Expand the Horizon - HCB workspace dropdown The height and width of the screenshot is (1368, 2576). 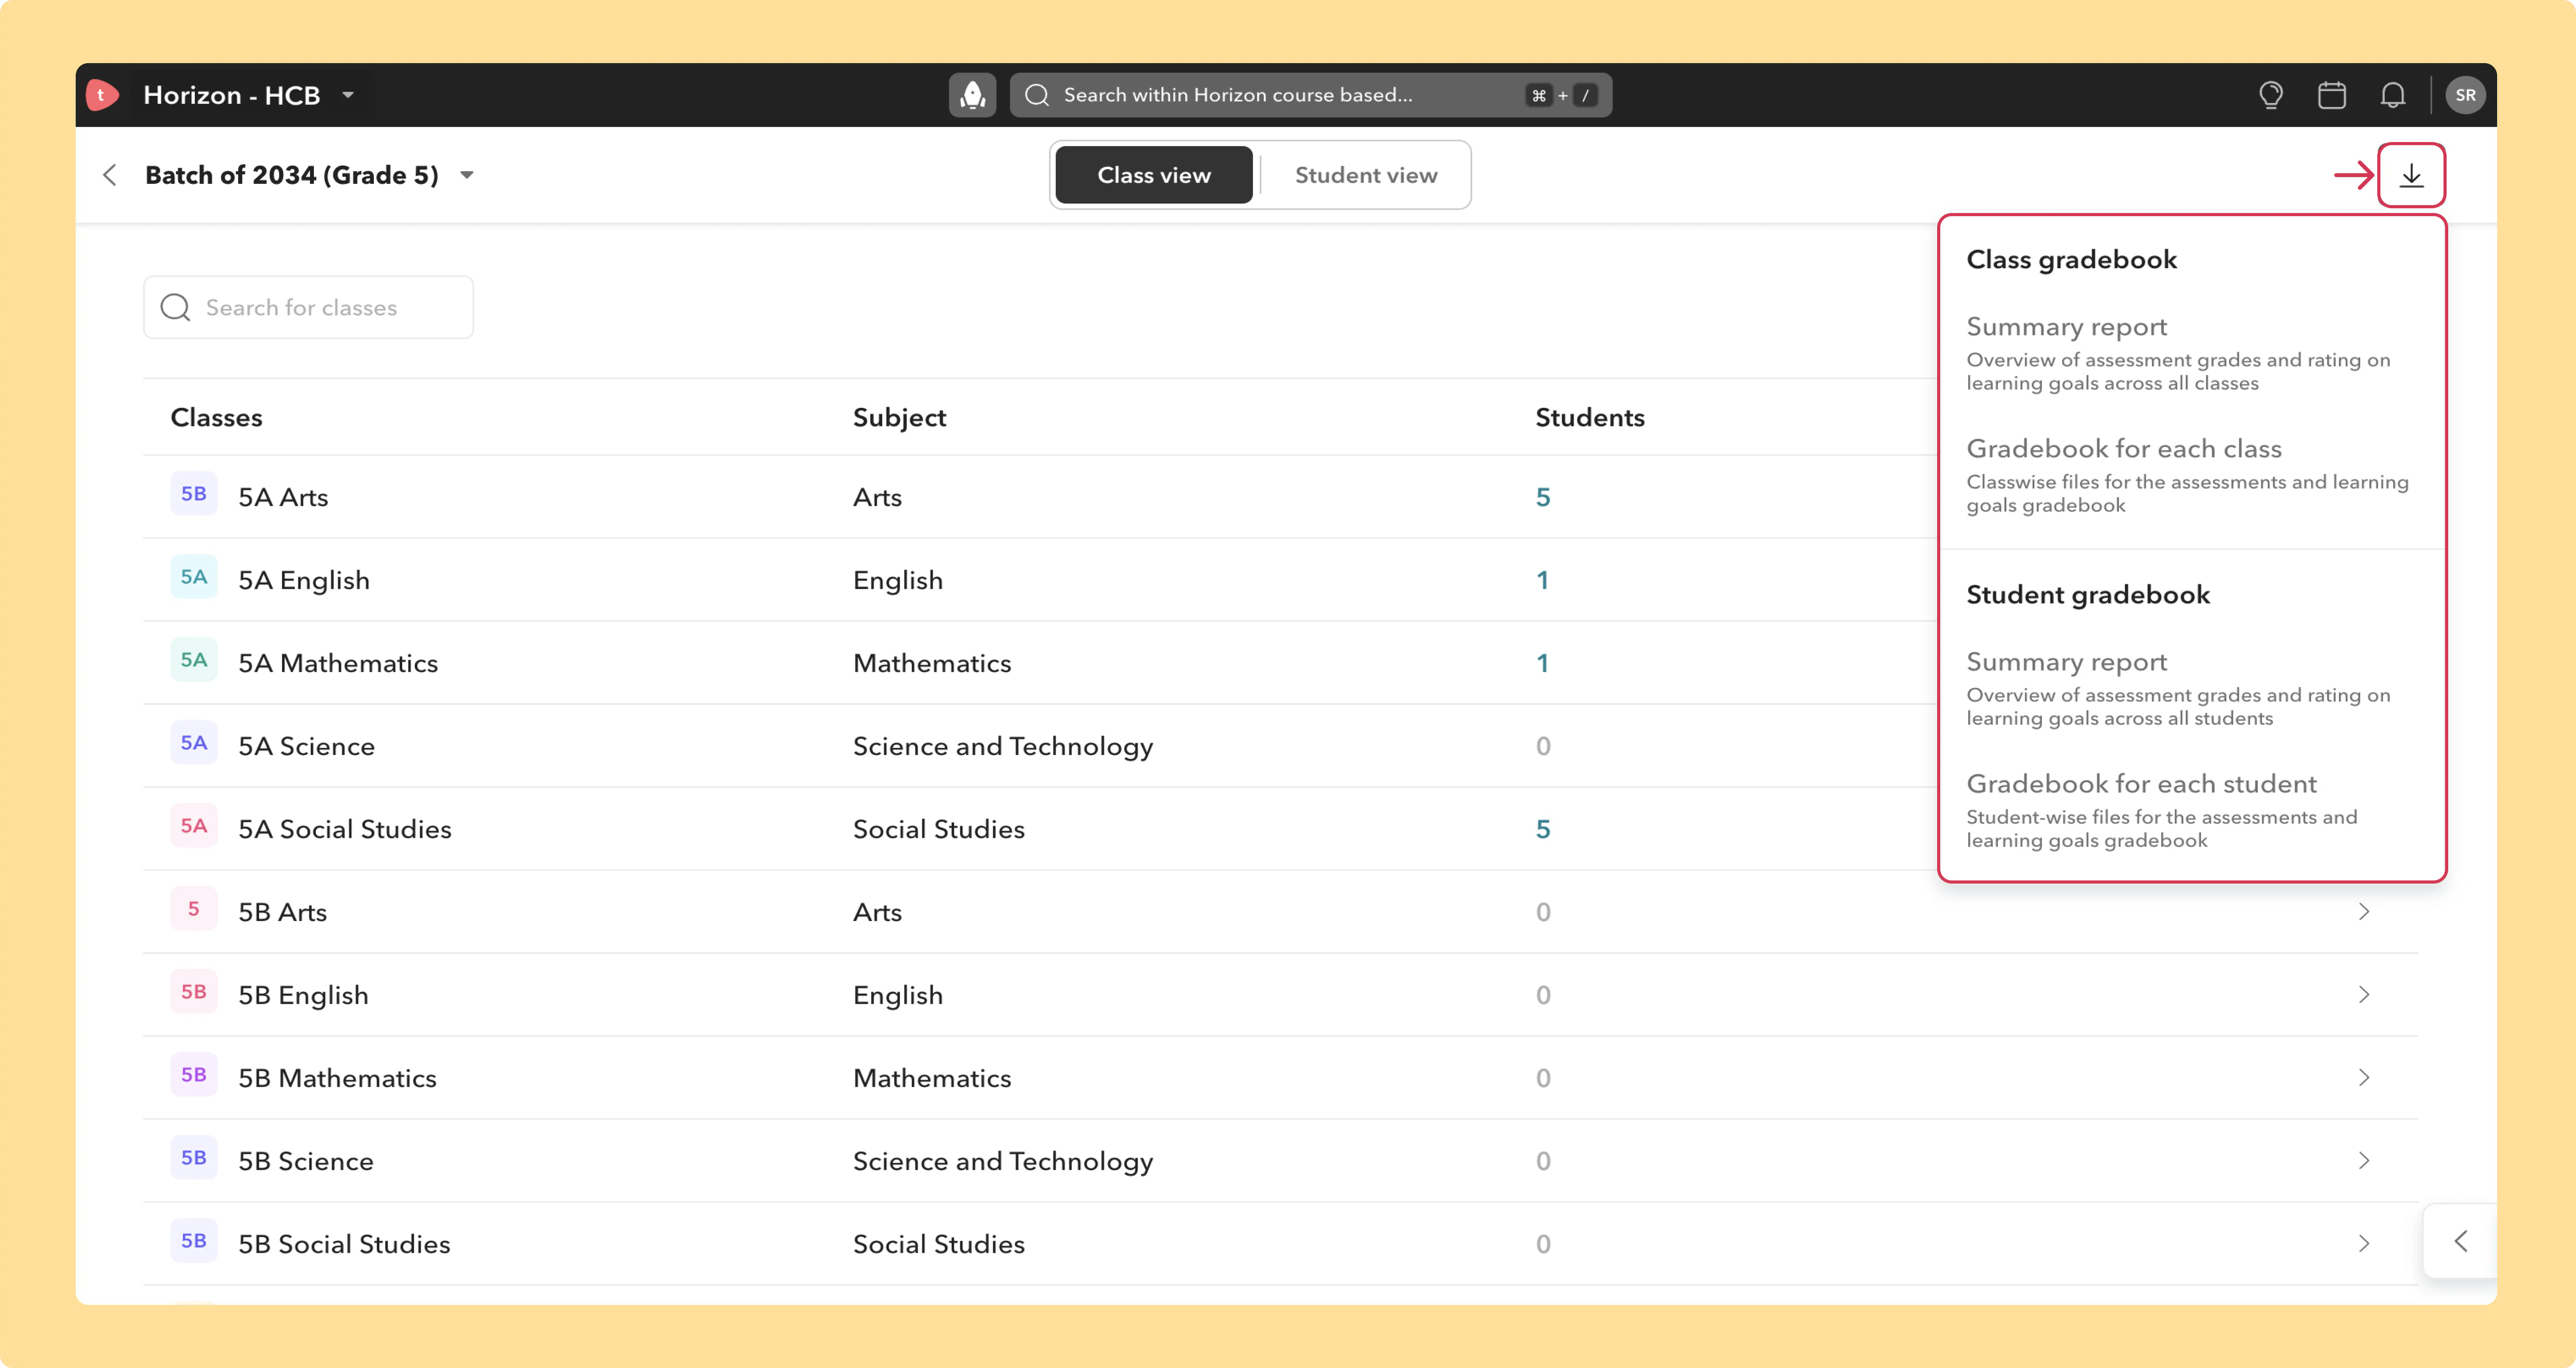pyautogui.click(x=348, y=95)
